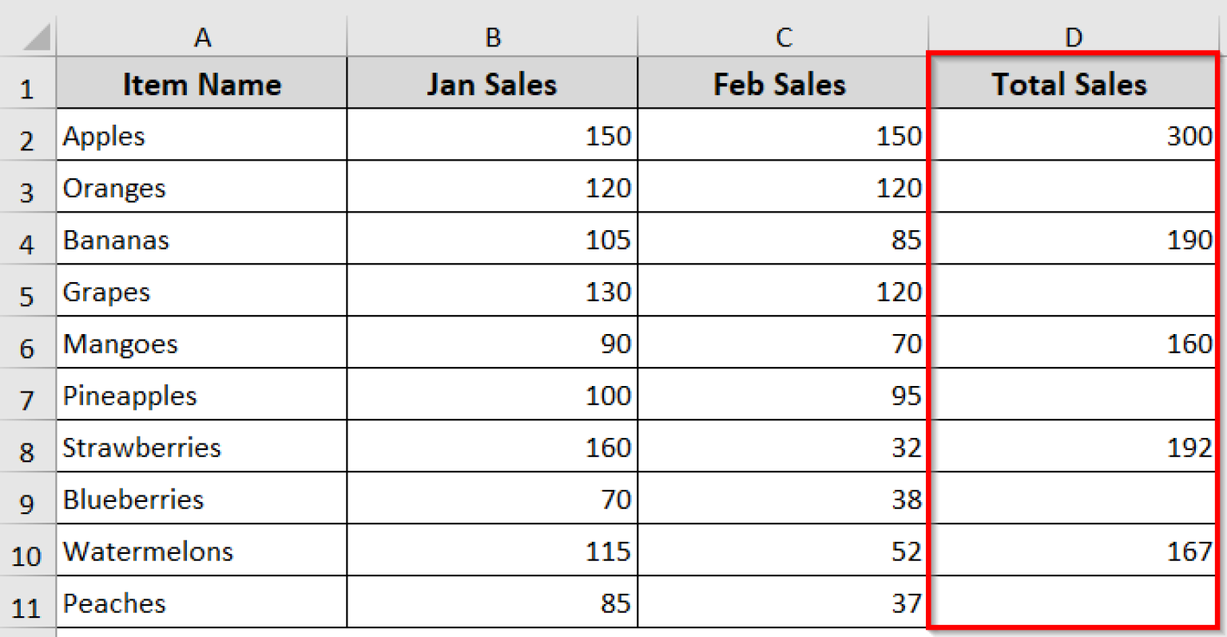The image size is (1227, 637).
Task: Click the Total Sales header cell
Action: coord(1073,83)
